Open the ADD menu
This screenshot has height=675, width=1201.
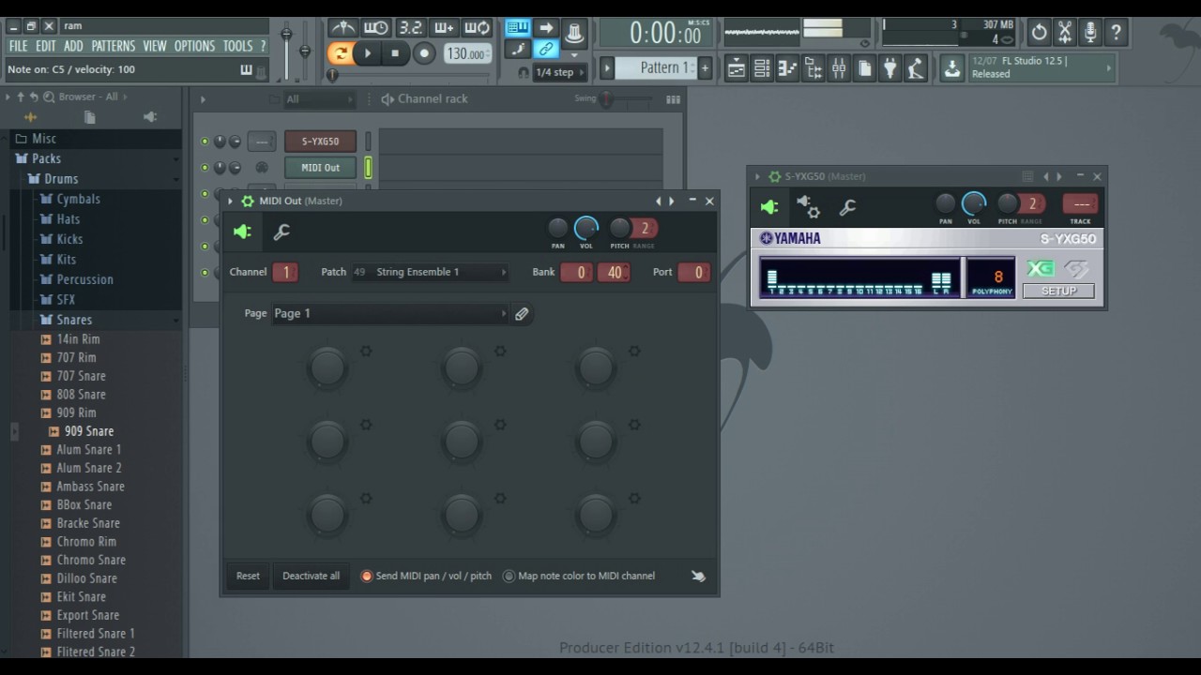[x=73, y=46]
